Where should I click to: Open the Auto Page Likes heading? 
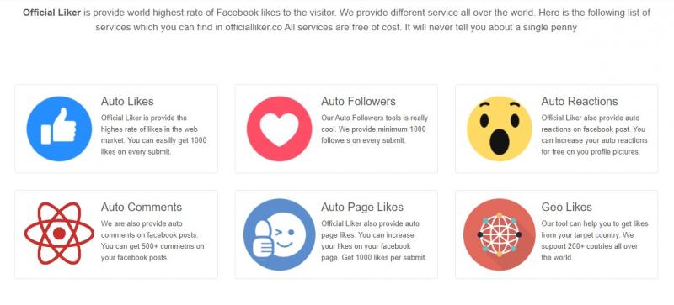click(362, 208)
